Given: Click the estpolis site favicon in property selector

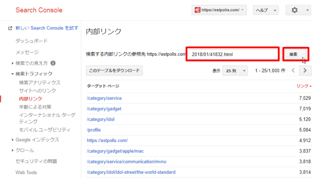Looking at the screenshot, I should pyautogui.click(x=197, y=10).
